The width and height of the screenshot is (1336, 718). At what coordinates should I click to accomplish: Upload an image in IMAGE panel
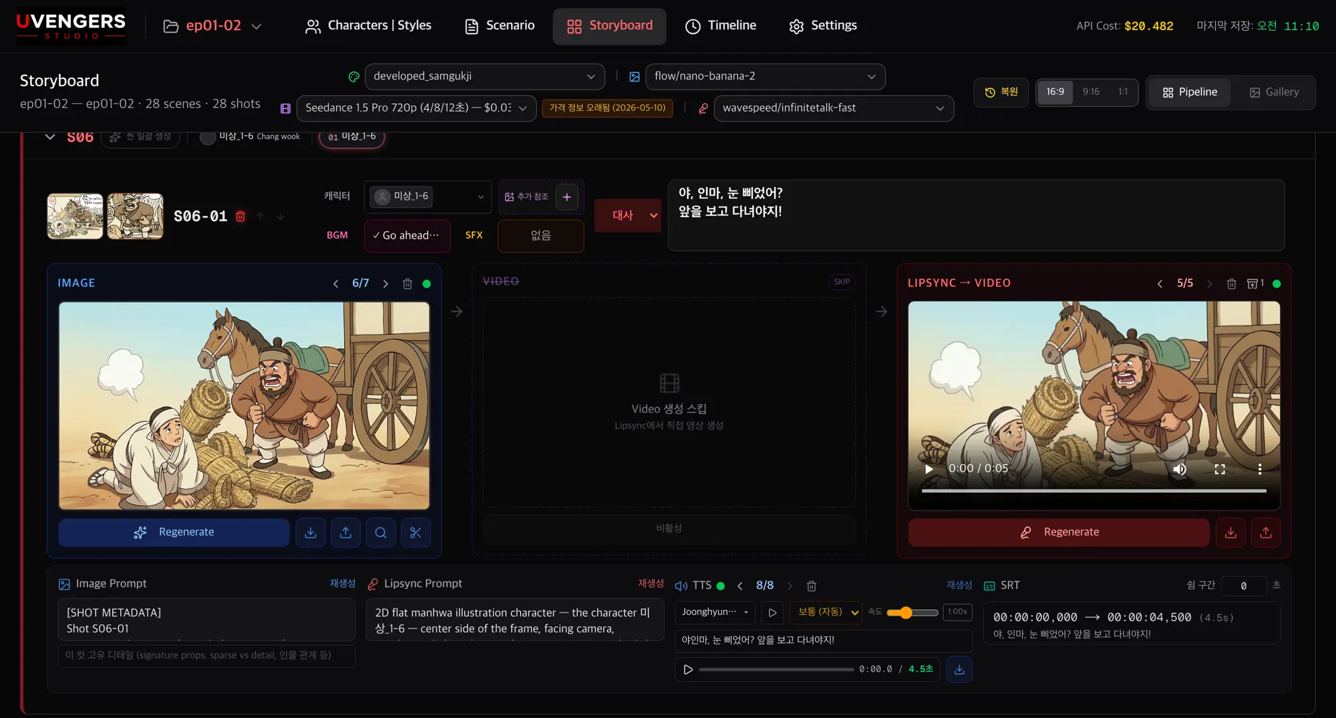[x=345, y=532]
